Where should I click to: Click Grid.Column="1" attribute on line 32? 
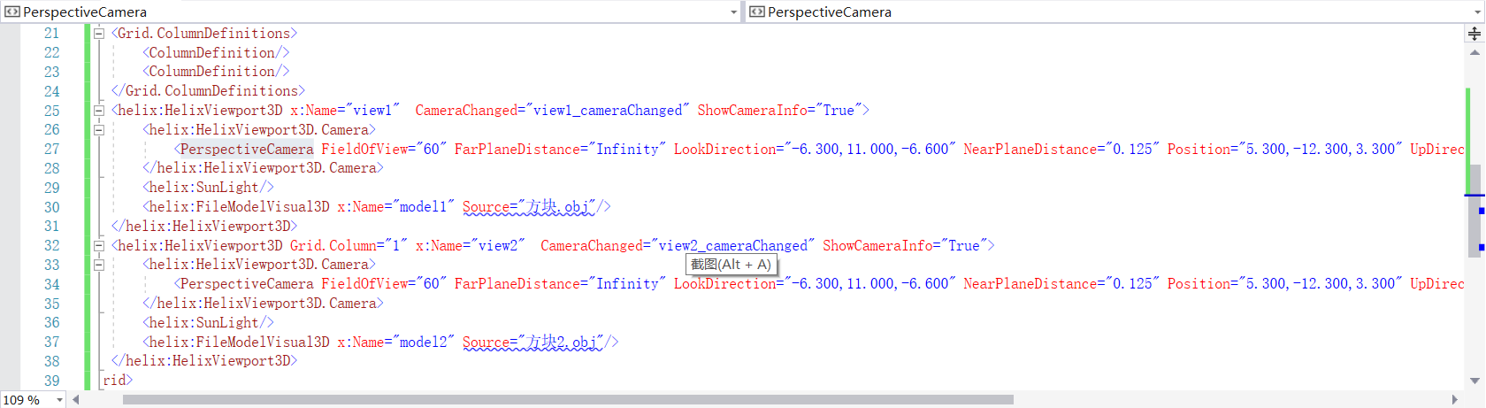pos(349,246)
